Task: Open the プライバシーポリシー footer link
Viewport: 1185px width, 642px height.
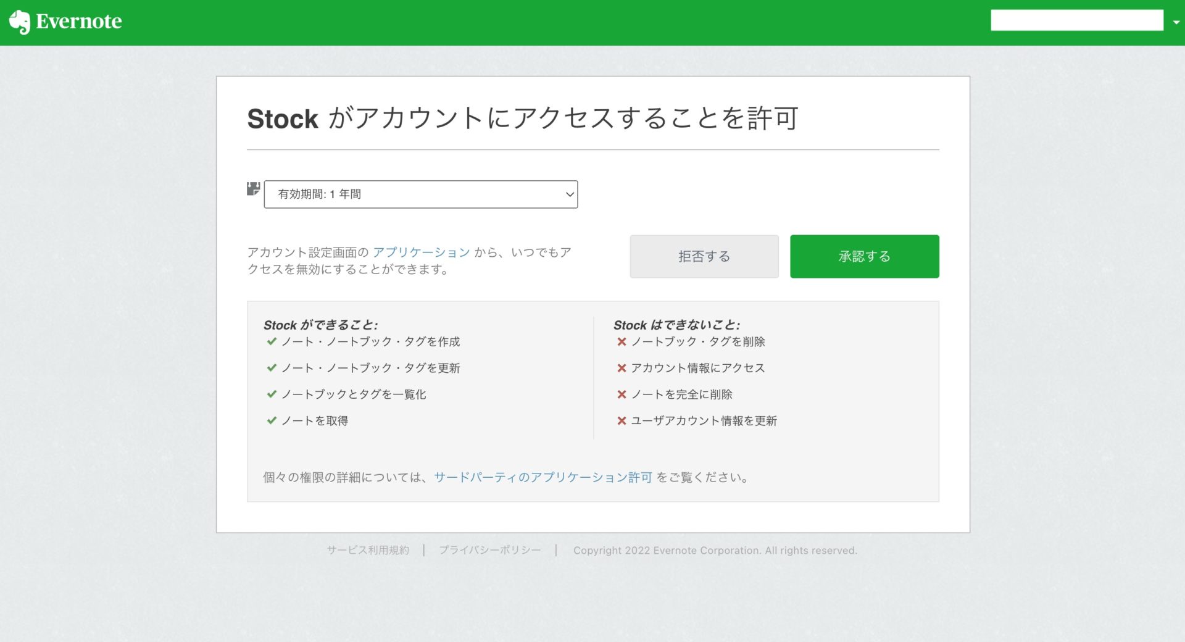Action: click(x=490, y=550)
